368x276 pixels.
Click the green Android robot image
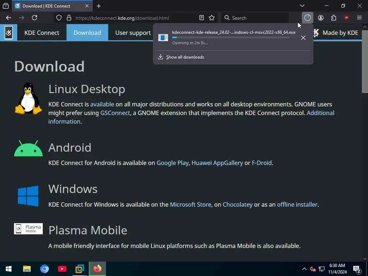click(28, 148)
